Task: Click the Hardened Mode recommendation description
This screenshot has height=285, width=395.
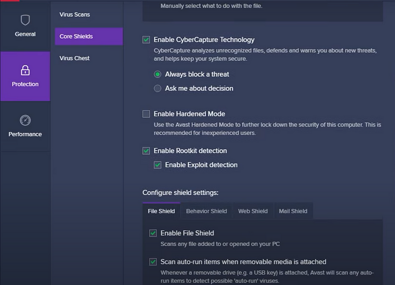Action: tap(267, 129)
